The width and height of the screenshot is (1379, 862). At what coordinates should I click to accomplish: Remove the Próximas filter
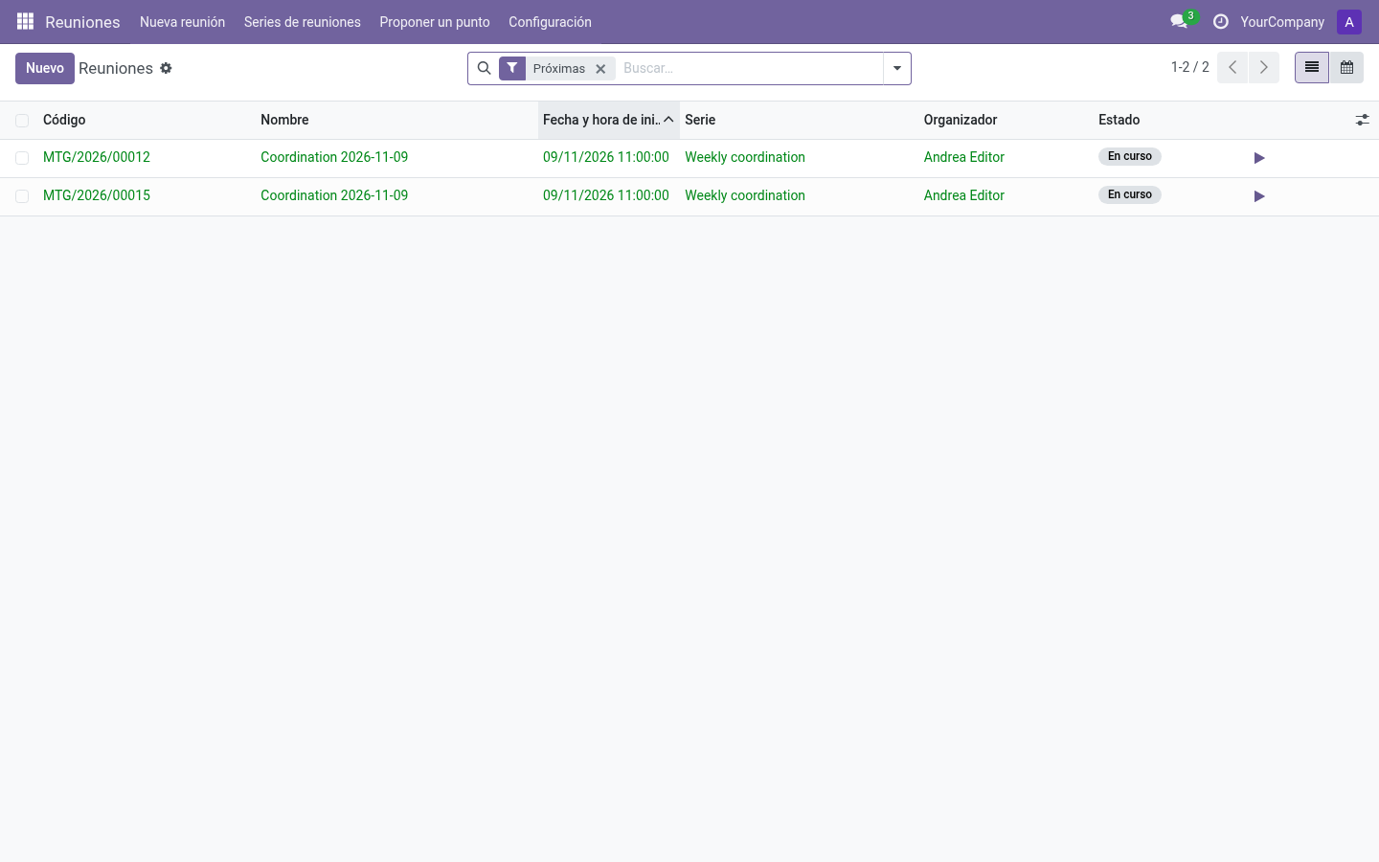600,69
